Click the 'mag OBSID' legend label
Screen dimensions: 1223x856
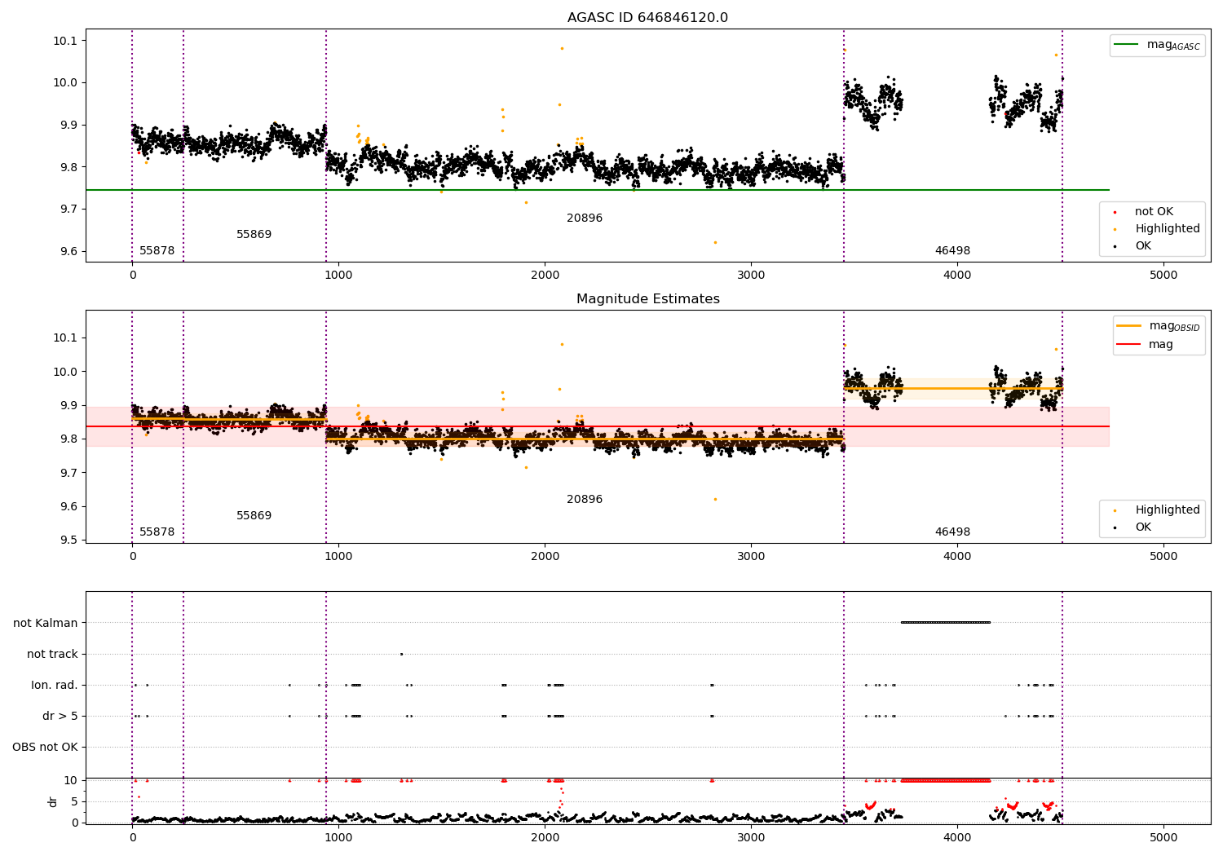point(1174,327)
